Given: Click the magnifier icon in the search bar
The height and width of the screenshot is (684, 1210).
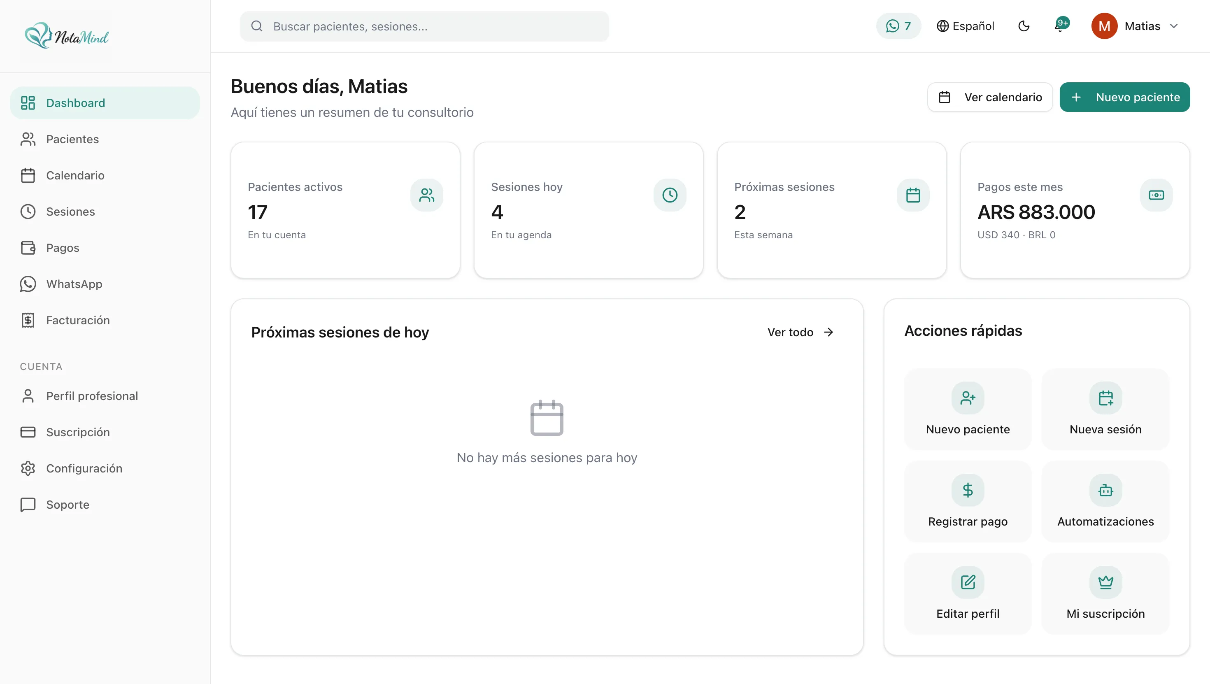Looking at the screenshot, I should pyautogui.click(x=256, y=26).
